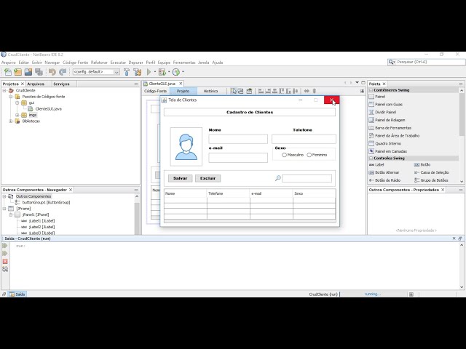Close the Saída output panel

454,238
